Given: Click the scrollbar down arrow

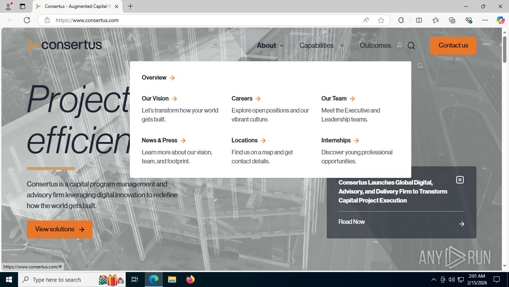Looking at the screenshot, I should pyautogui.click(x=505, y=266).
